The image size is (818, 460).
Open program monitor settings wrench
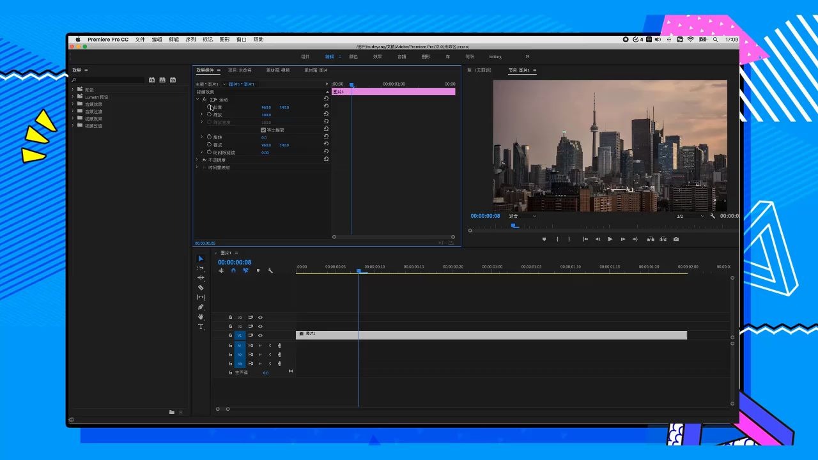(713, 216)
